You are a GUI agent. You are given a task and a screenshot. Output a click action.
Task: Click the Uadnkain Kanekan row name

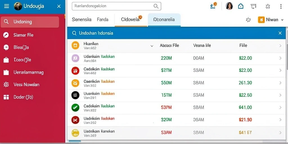(x=99, y=131)
